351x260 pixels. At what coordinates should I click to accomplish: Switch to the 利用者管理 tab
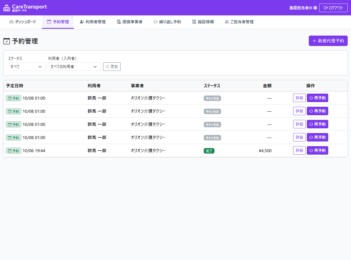pyautogui.click(x=93, y=22)
